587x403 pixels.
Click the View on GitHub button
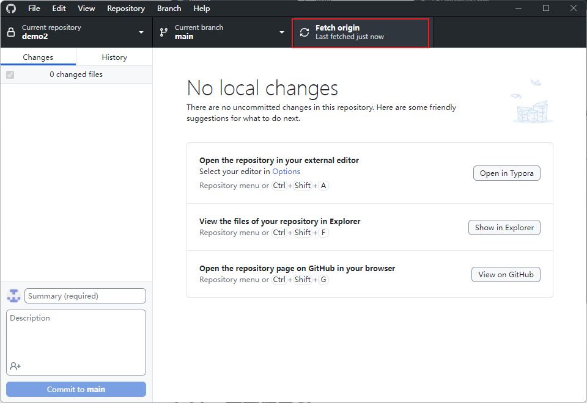pos(506,274)
